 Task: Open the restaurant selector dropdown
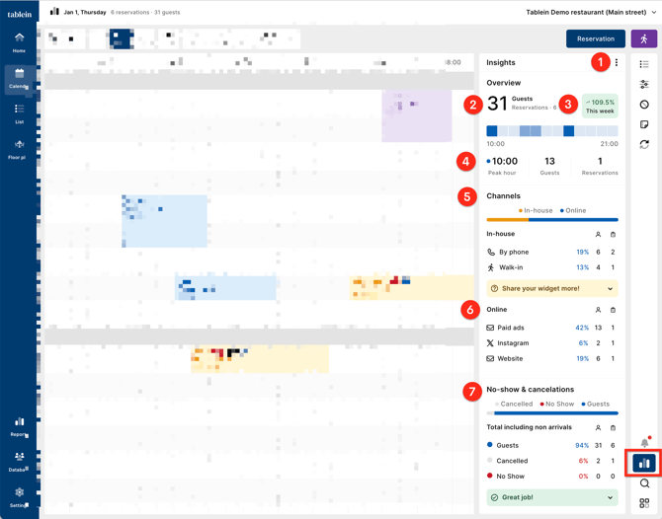point(591,12)
